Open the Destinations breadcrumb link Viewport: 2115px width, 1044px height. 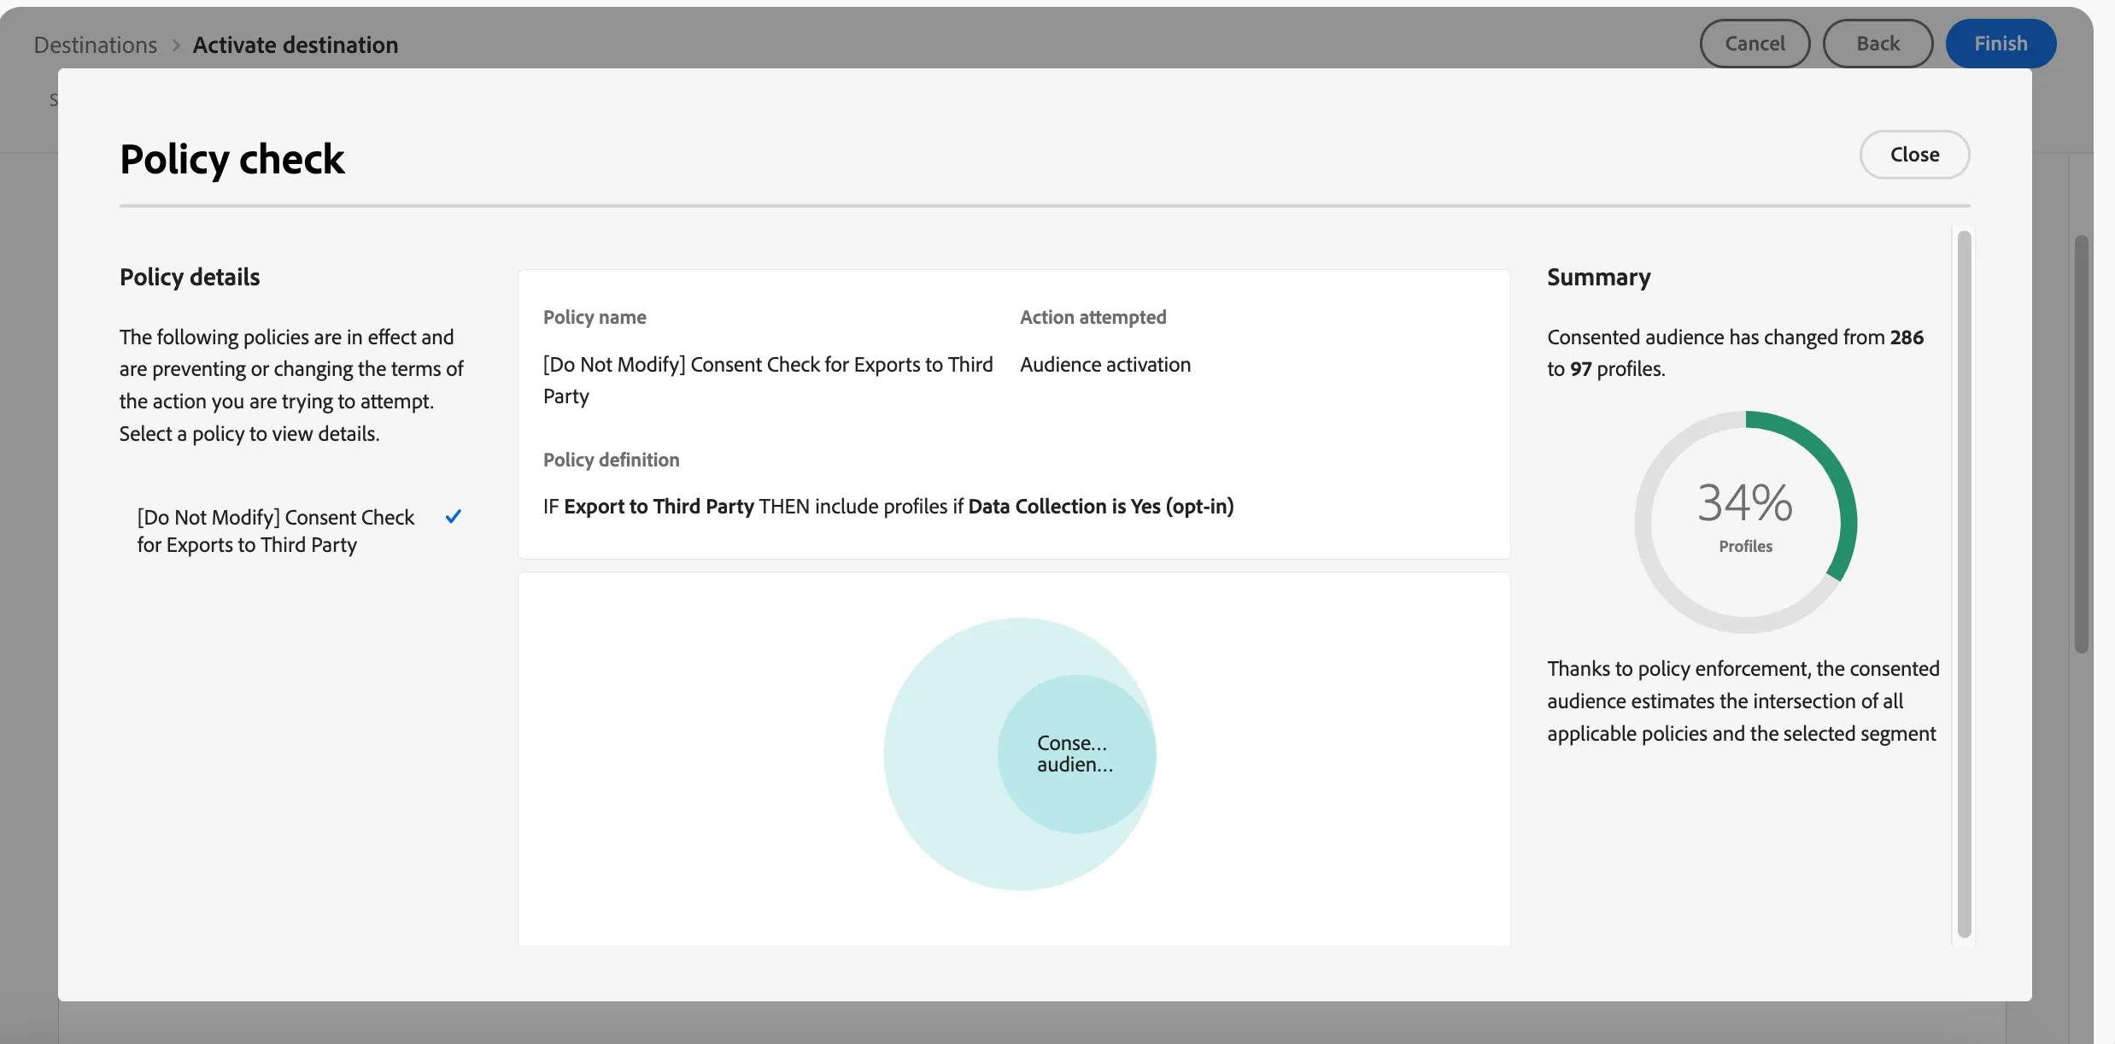pyautogui.click(x=96, y=44)
